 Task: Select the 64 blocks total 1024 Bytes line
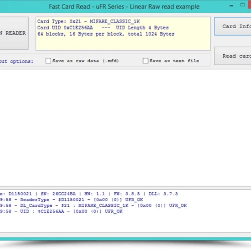(106, 34)
